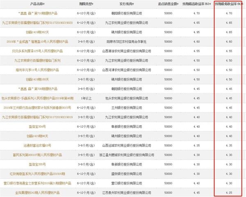Sort by 期限类型 column arrow
The image size is (246, 197).
[x=93, y=4]
